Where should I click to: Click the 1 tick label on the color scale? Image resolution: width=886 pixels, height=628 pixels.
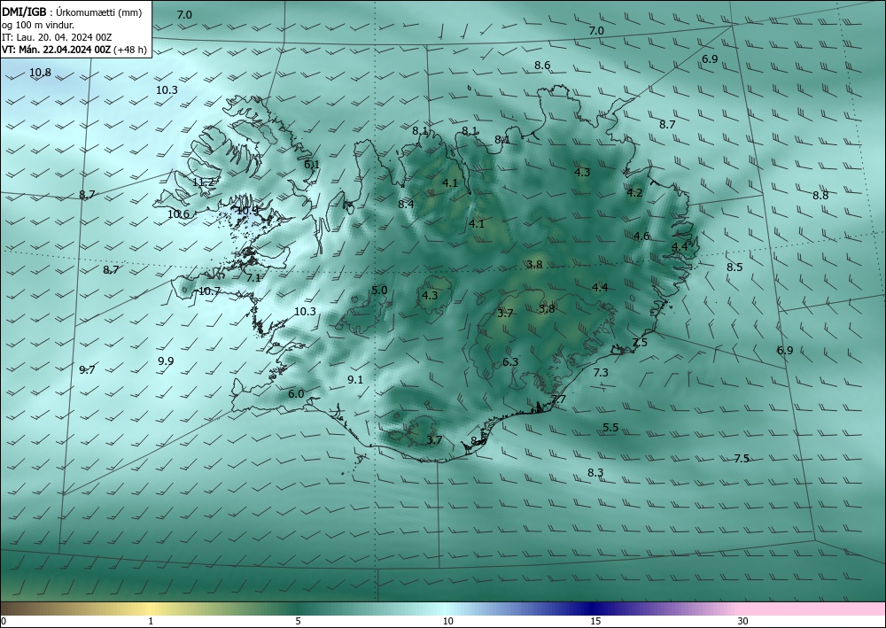[x=151, y=621]
